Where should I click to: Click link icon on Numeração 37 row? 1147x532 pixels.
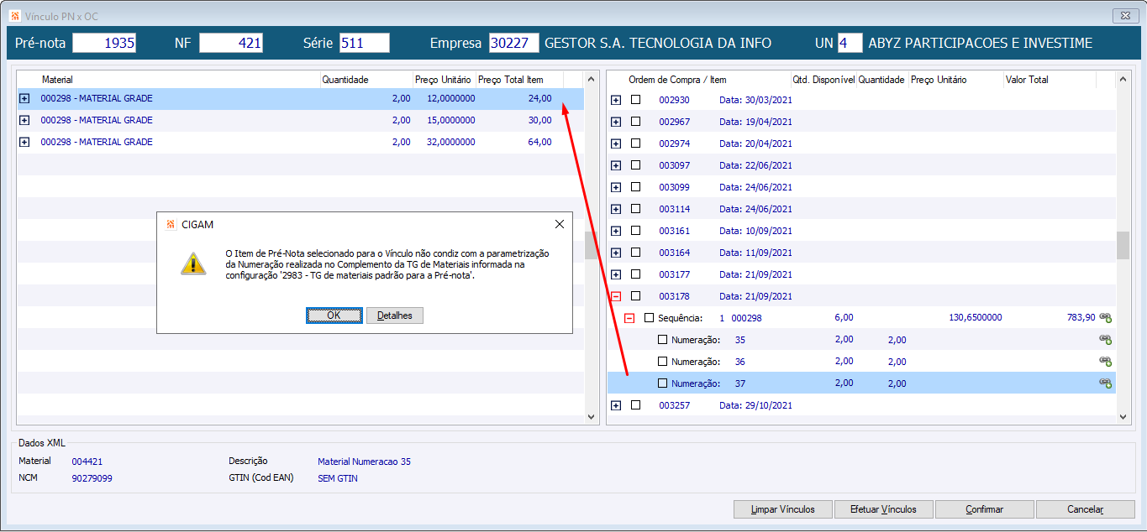tap(1106, 383)
